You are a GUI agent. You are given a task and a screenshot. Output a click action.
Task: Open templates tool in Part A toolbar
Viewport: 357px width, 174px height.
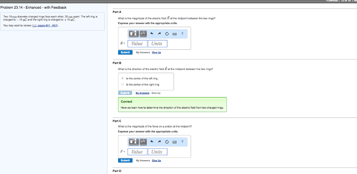(134, 34)
